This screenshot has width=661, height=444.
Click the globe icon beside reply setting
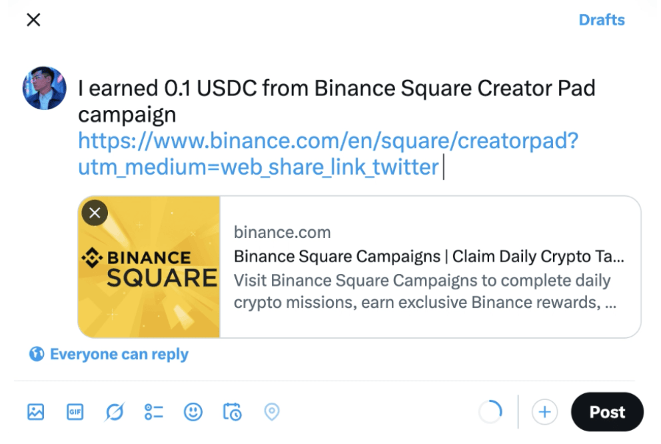click(36, 355)
